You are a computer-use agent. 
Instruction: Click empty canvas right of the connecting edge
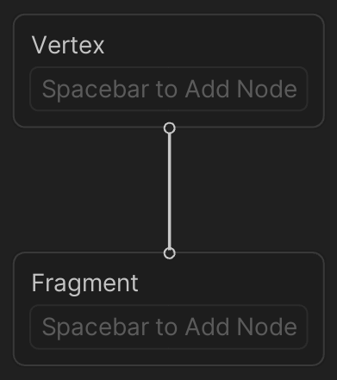pos(253,190)
